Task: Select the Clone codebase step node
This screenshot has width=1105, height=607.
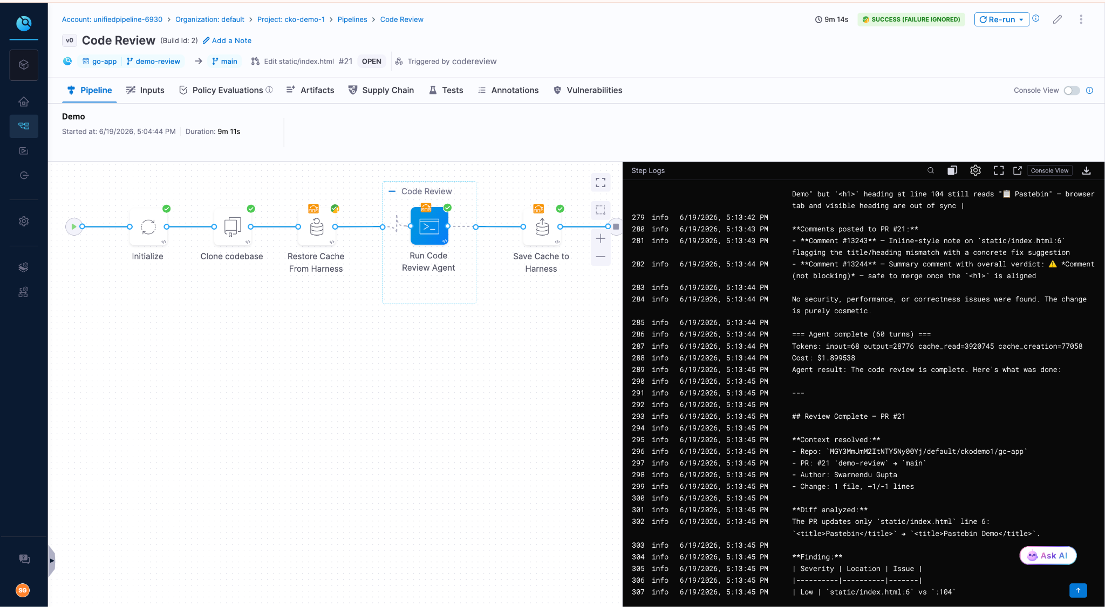Action: click(232, 227)
